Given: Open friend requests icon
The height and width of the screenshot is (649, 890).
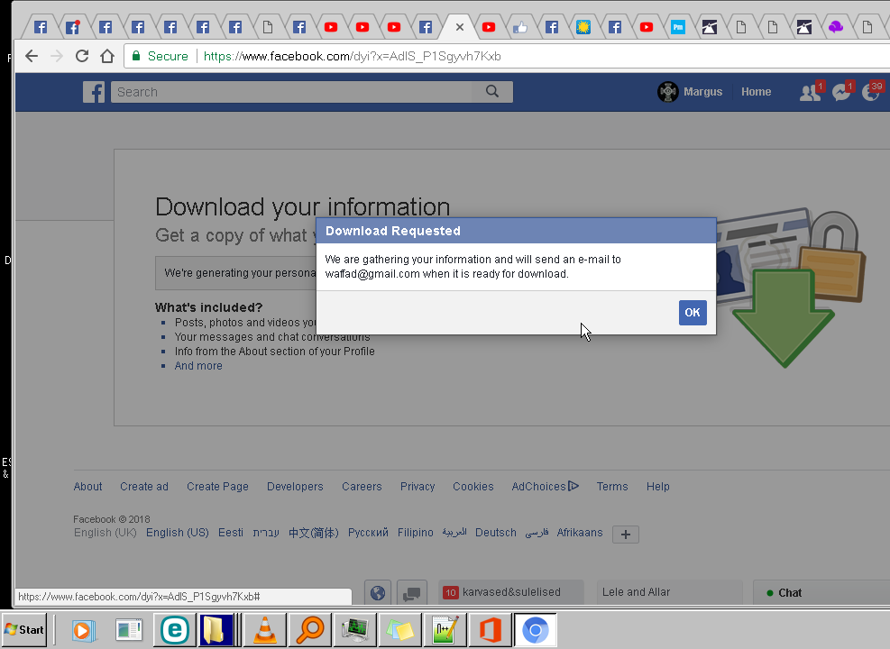Looking at the screenshot, I should 810,92.
